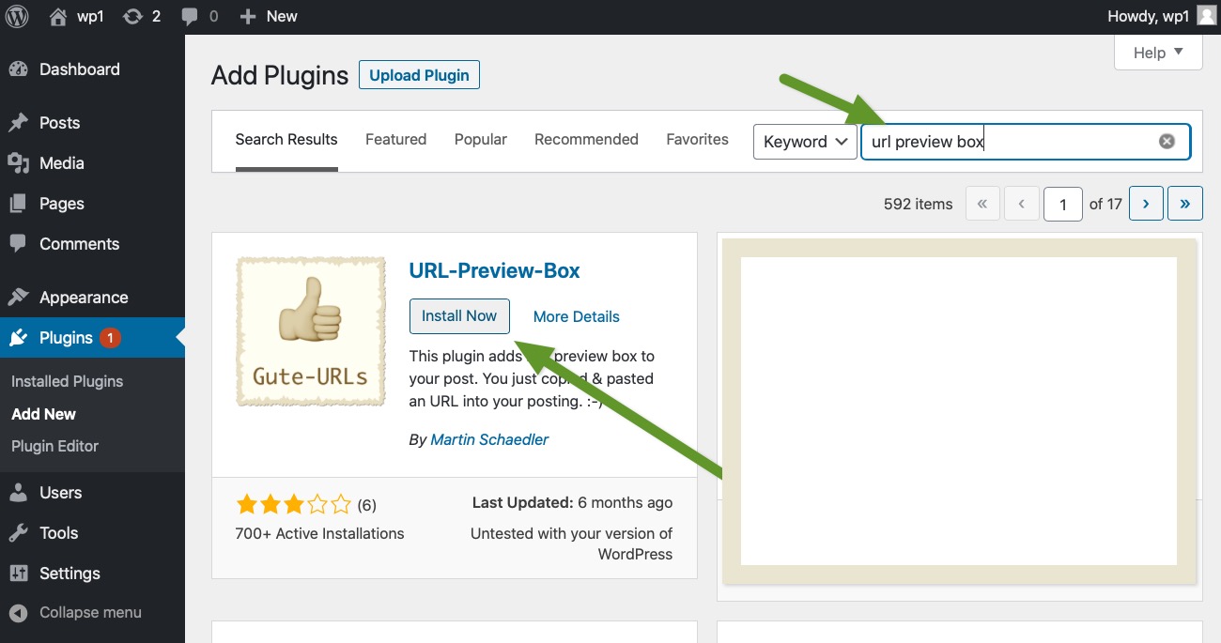
Task: Install the URL-Preview-Box plugin now
Action: [x=459, y=316]
